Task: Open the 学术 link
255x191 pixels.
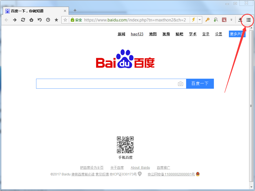Action: [x=193, y=34]
